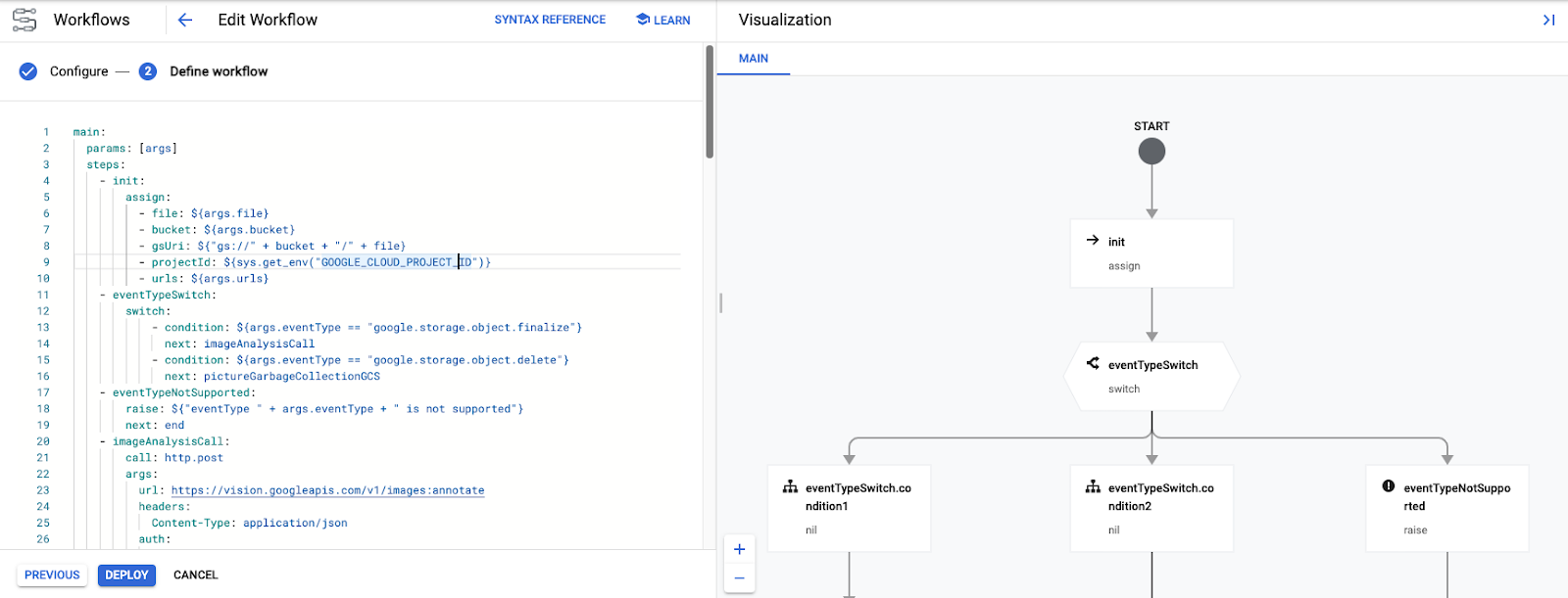Click the Workflows product logo icon

pyautogui.click(x=24, y=20)
